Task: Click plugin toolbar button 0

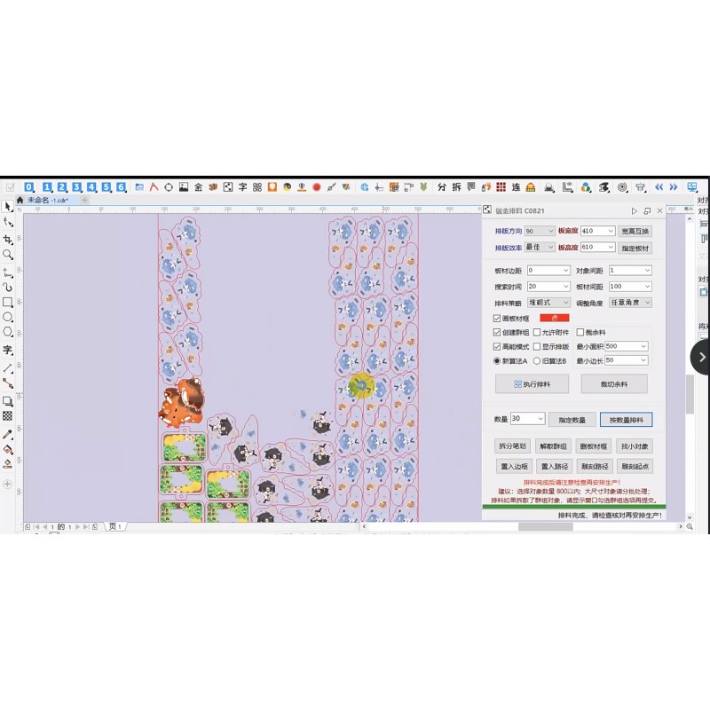Action: [29, 187]
